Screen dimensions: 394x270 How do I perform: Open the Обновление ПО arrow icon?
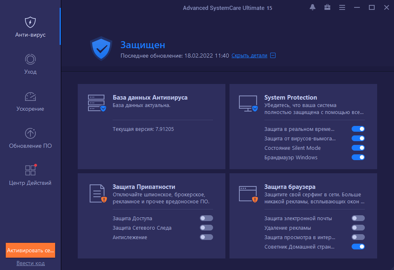[x=30, y=133]
